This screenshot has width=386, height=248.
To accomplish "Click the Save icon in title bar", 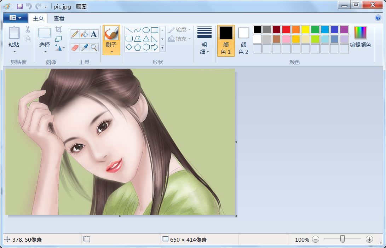I will click(20, 6).
